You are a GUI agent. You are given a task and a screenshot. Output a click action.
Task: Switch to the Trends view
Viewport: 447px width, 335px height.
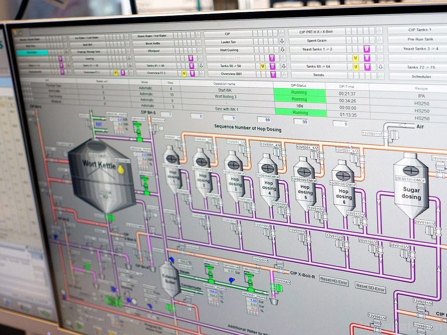(318, 75)
